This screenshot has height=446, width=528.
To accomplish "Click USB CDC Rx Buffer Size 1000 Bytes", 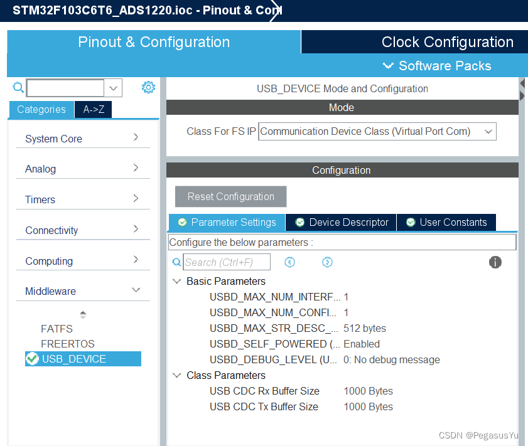I will [368, 391].
